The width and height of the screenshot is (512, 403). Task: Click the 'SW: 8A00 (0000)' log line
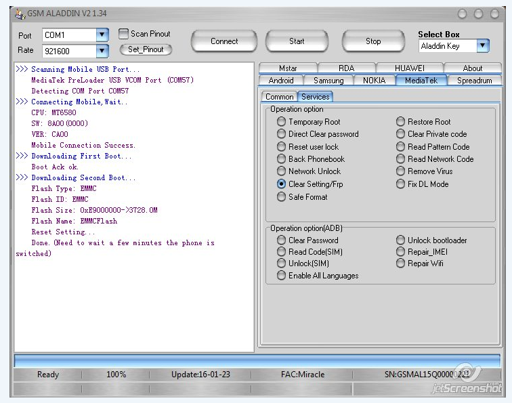click(60, 123)
